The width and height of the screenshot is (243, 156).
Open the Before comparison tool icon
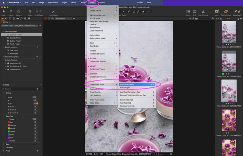point(188,12)
